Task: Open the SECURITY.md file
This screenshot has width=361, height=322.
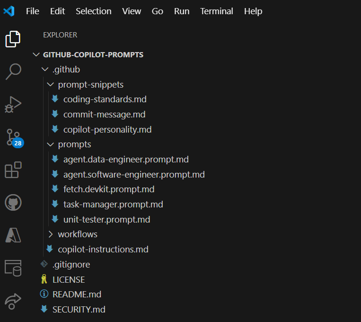Action: 79,309
